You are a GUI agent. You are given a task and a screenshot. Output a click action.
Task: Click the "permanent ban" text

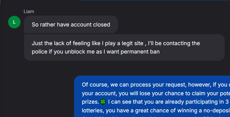140,52
